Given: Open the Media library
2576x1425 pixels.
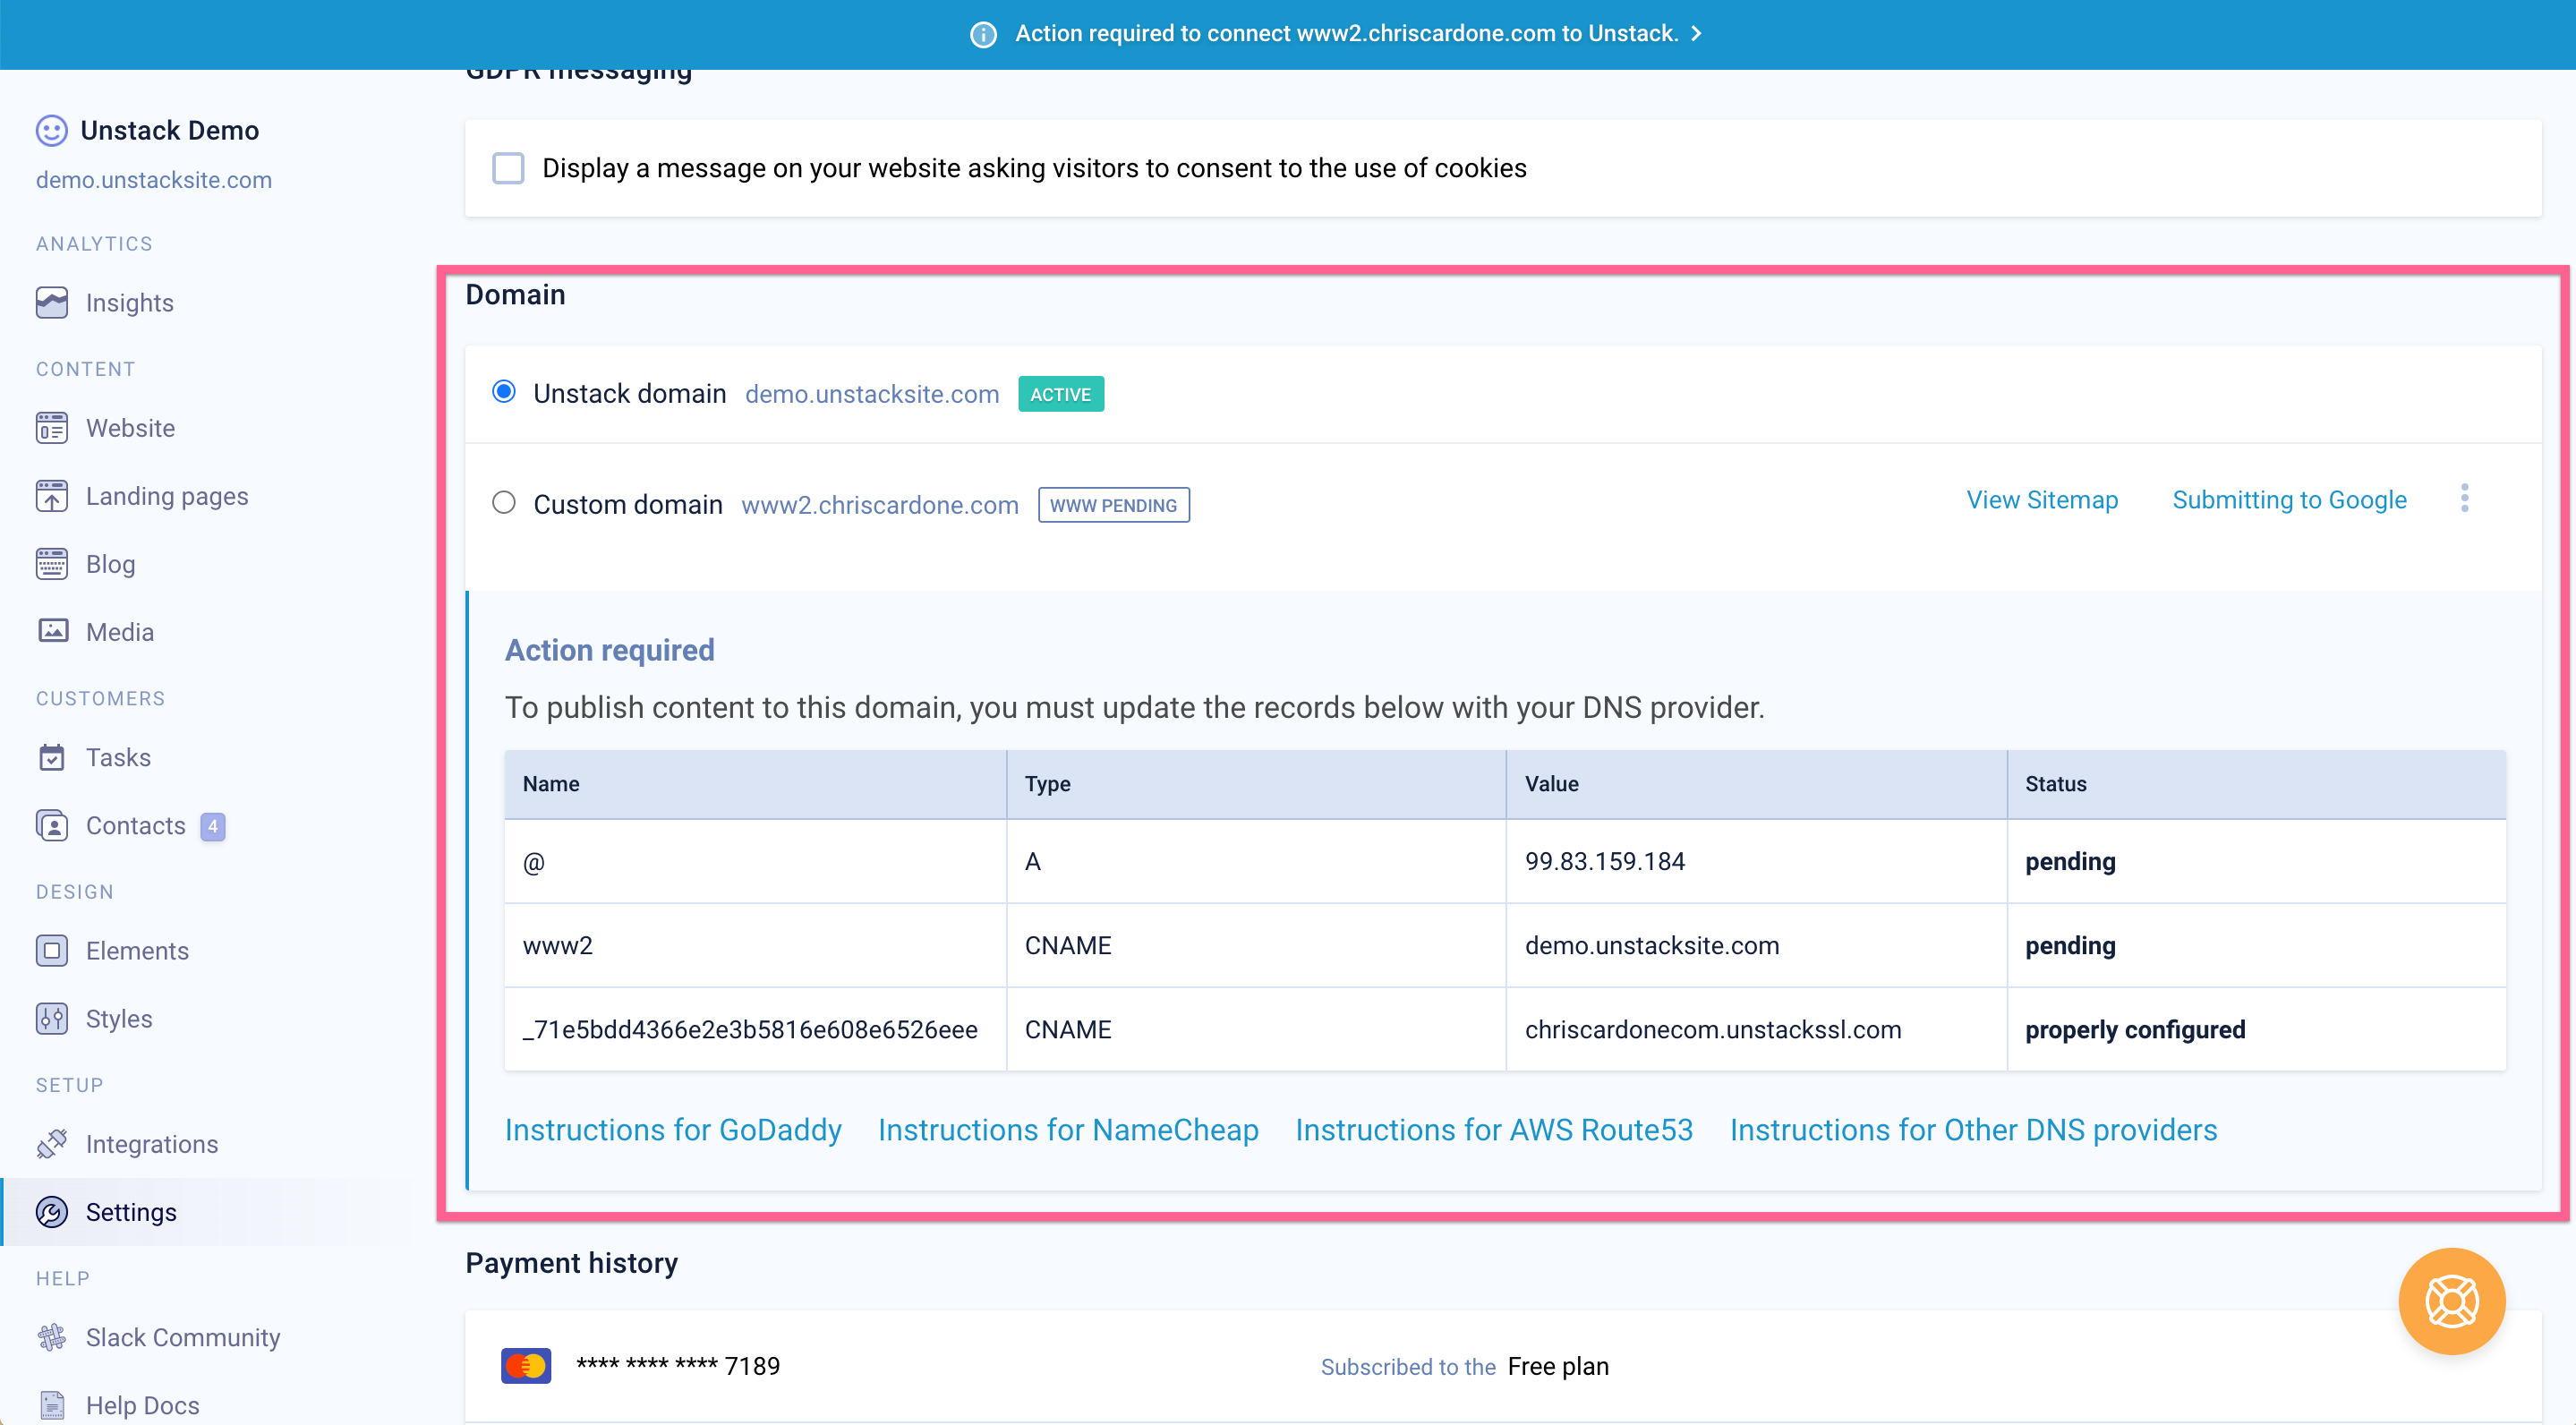Looking at the screenshot, I should tap(120, 632).
